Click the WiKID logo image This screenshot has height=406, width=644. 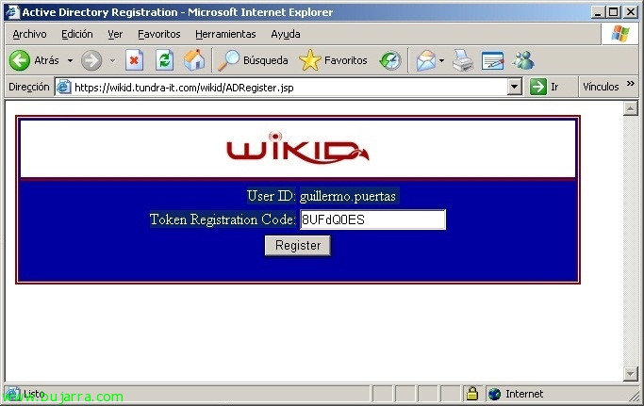pos(298,148)
